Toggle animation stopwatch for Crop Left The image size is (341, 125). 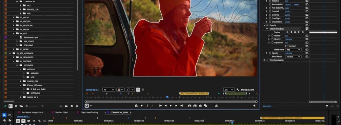click(x=270, y=11)
